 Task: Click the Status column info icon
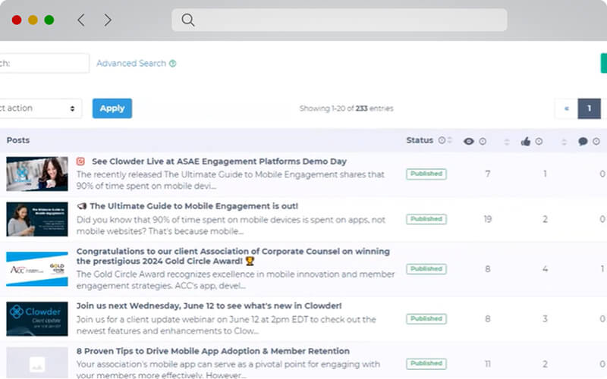[x=442, y=140]
